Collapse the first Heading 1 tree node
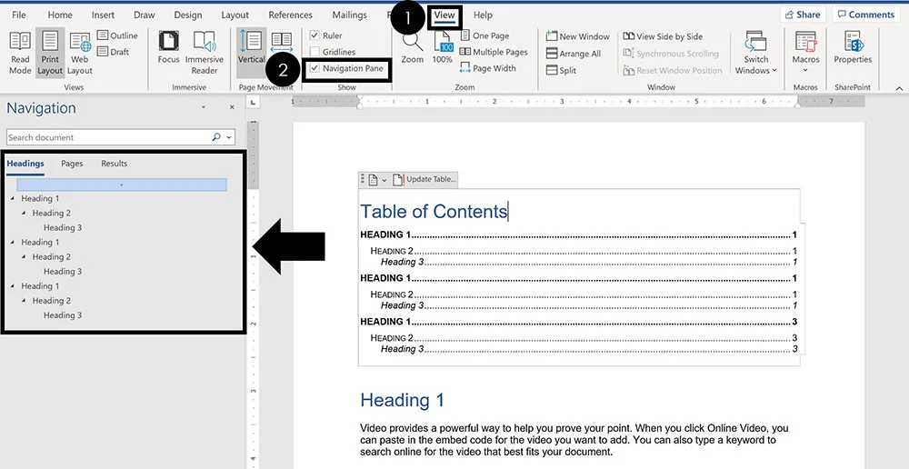Image resolution: width=909 pixels, height=469 pixels. coord(13,198)
